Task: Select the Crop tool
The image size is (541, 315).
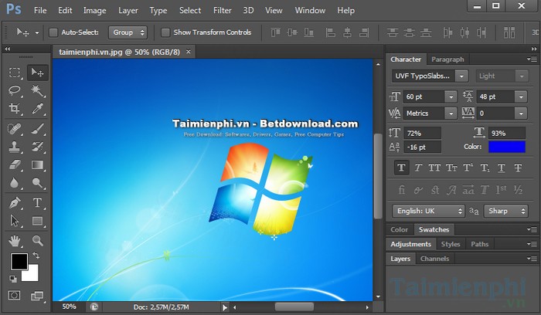Action: point(15,110)
